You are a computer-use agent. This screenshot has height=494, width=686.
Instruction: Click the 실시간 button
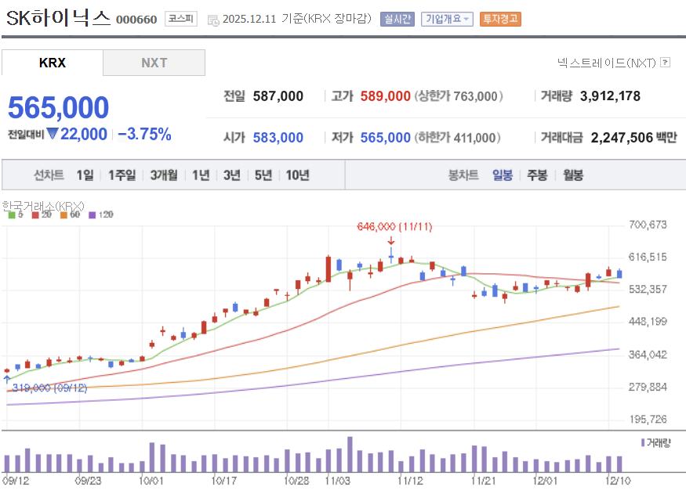[397, 19]
